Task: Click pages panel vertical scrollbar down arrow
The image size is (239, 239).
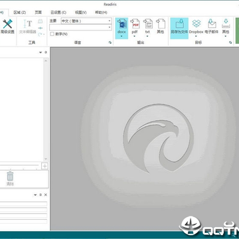Action: tap(46, 159)
